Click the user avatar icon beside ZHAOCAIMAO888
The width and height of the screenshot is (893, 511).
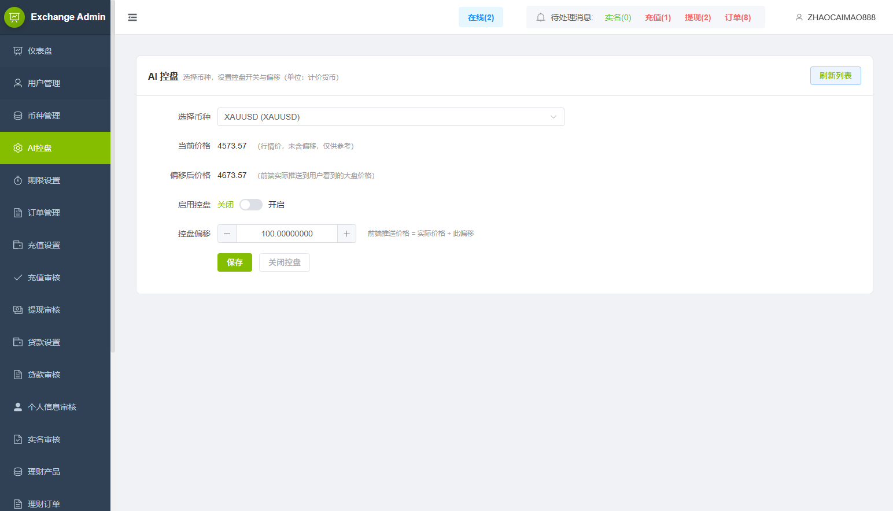pos(799,17)
